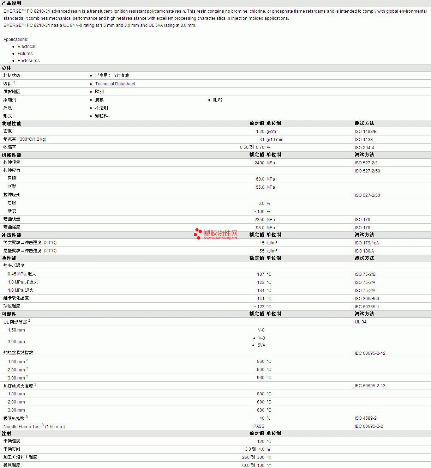Click the IEC 60335-1 test method
Image resolution: width=431 pixels, height=468 pixels.
[367, 307]
